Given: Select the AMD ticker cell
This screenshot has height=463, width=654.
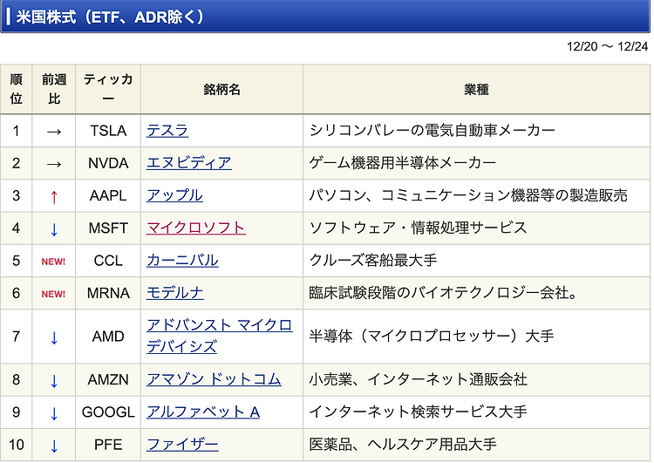Looking at the screenshot, I should pos(108,337).
